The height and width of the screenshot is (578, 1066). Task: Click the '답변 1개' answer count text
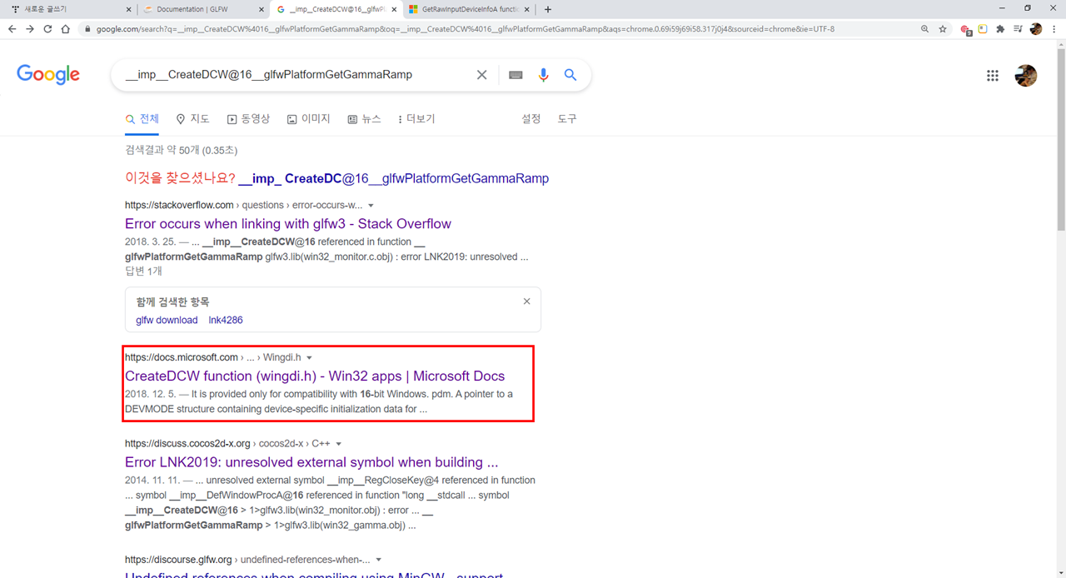(143, 271)
